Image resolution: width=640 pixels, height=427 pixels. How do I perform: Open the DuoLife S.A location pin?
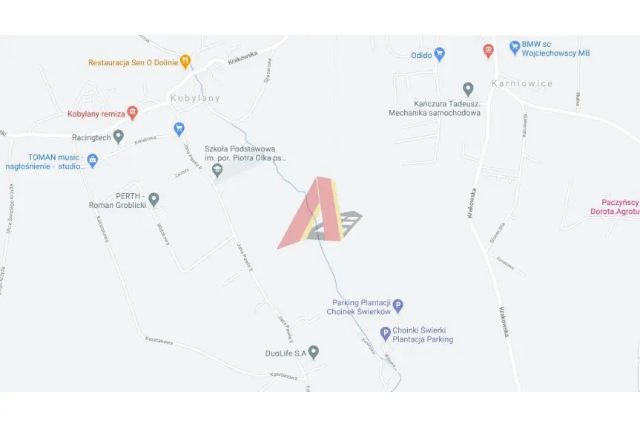click(314, 352)
